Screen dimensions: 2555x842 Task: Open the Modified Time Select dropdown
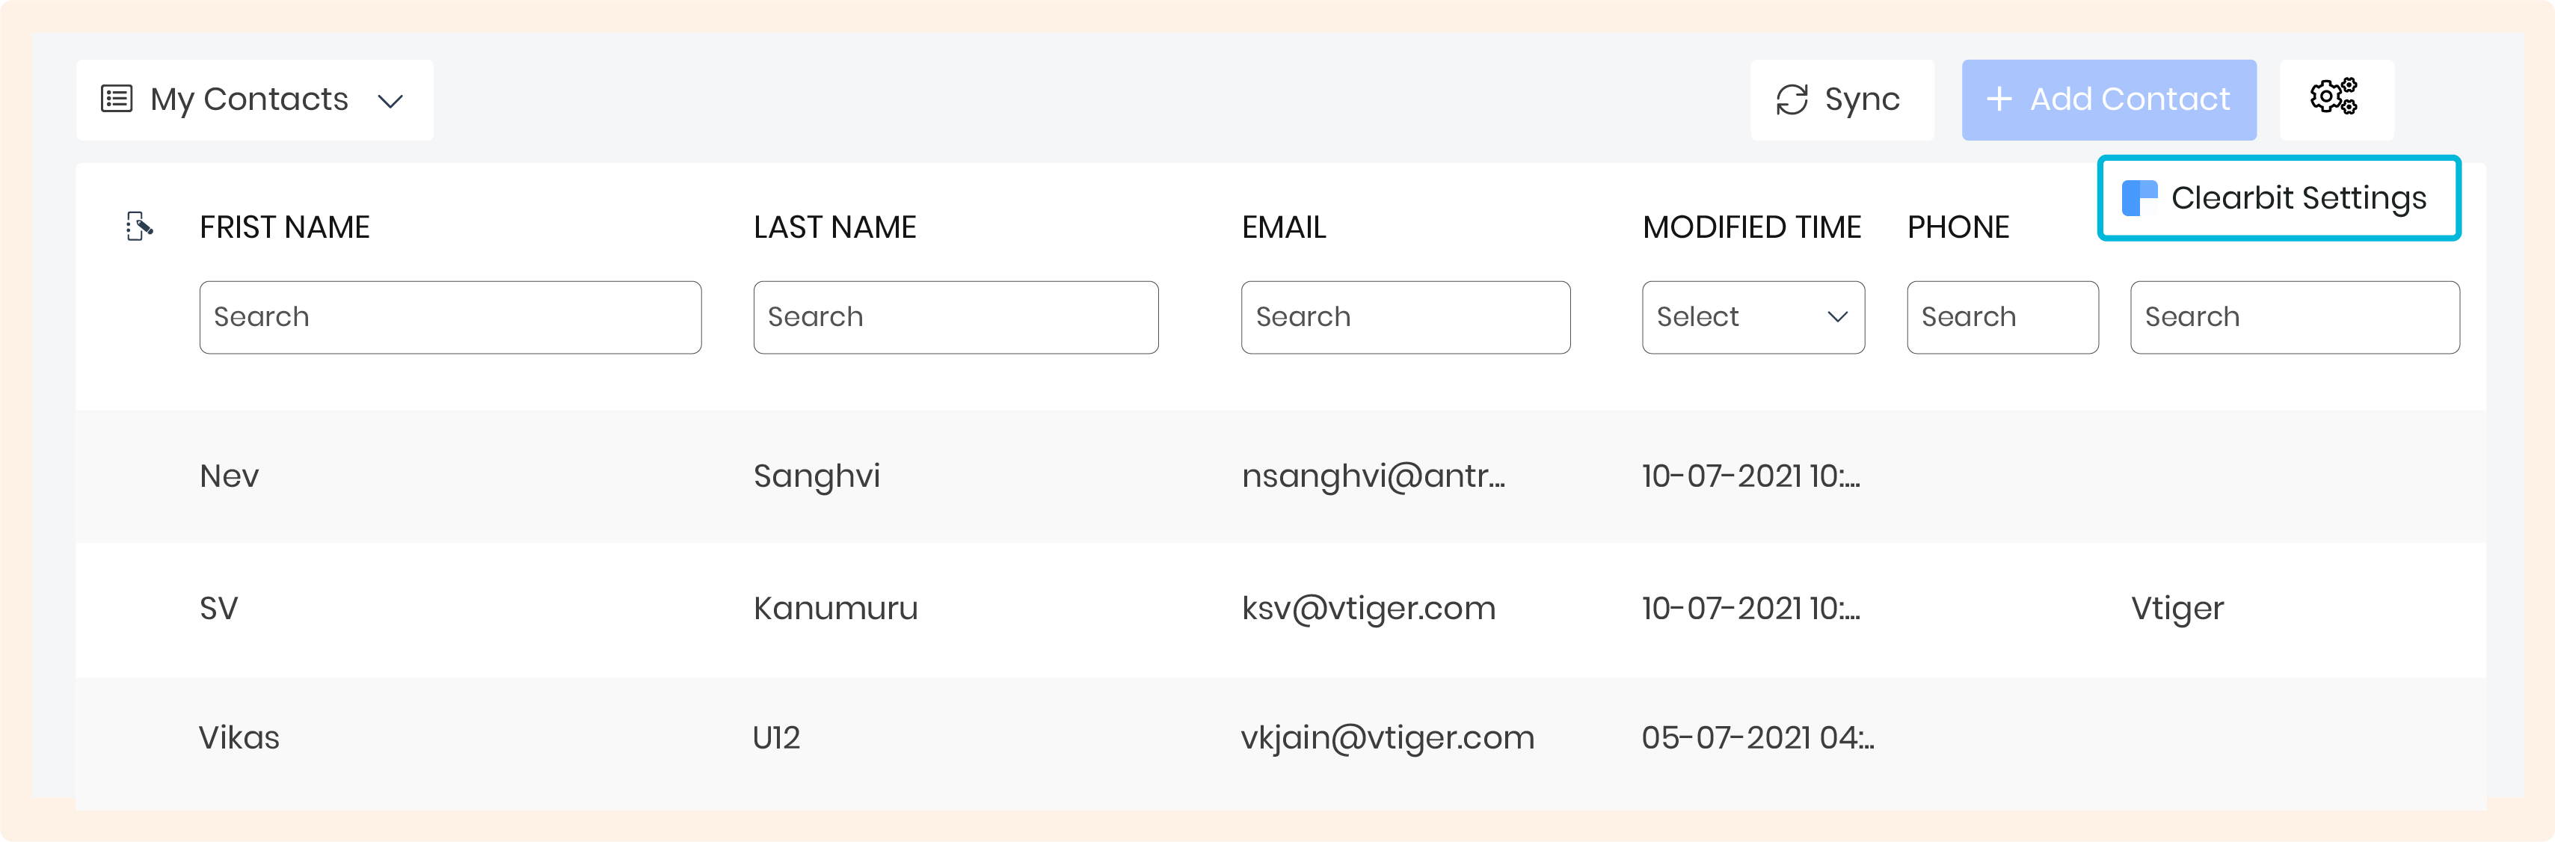coord(1752,317)
